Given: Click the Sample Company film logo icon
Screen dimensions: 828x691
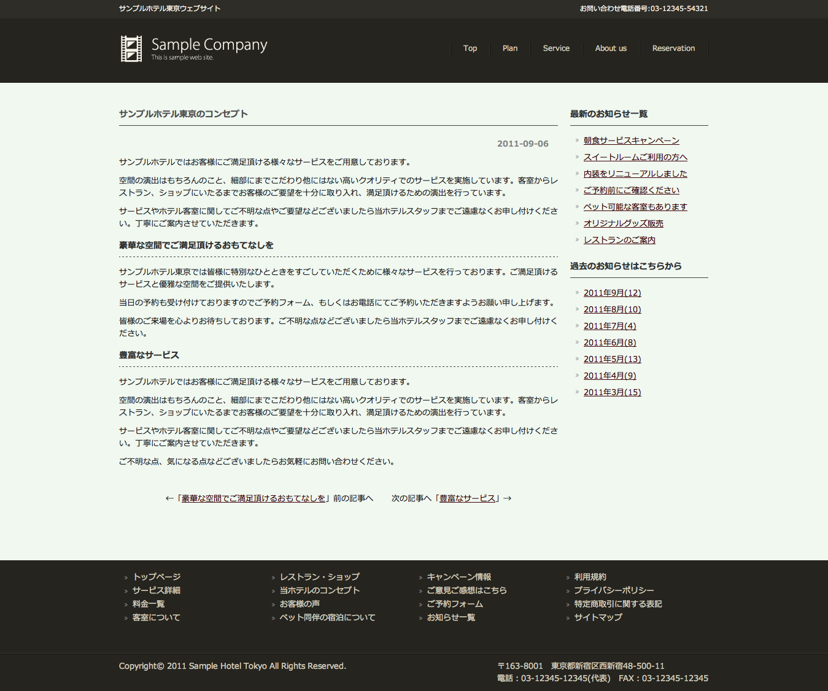Looking at the screenshot, I should point(131,48).
